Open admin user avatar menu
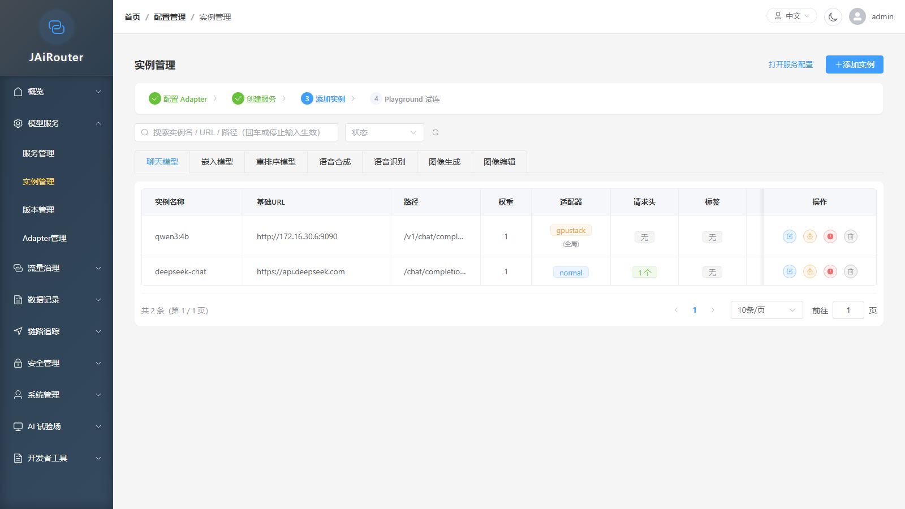The image size is (905, 509). [857, 16]
